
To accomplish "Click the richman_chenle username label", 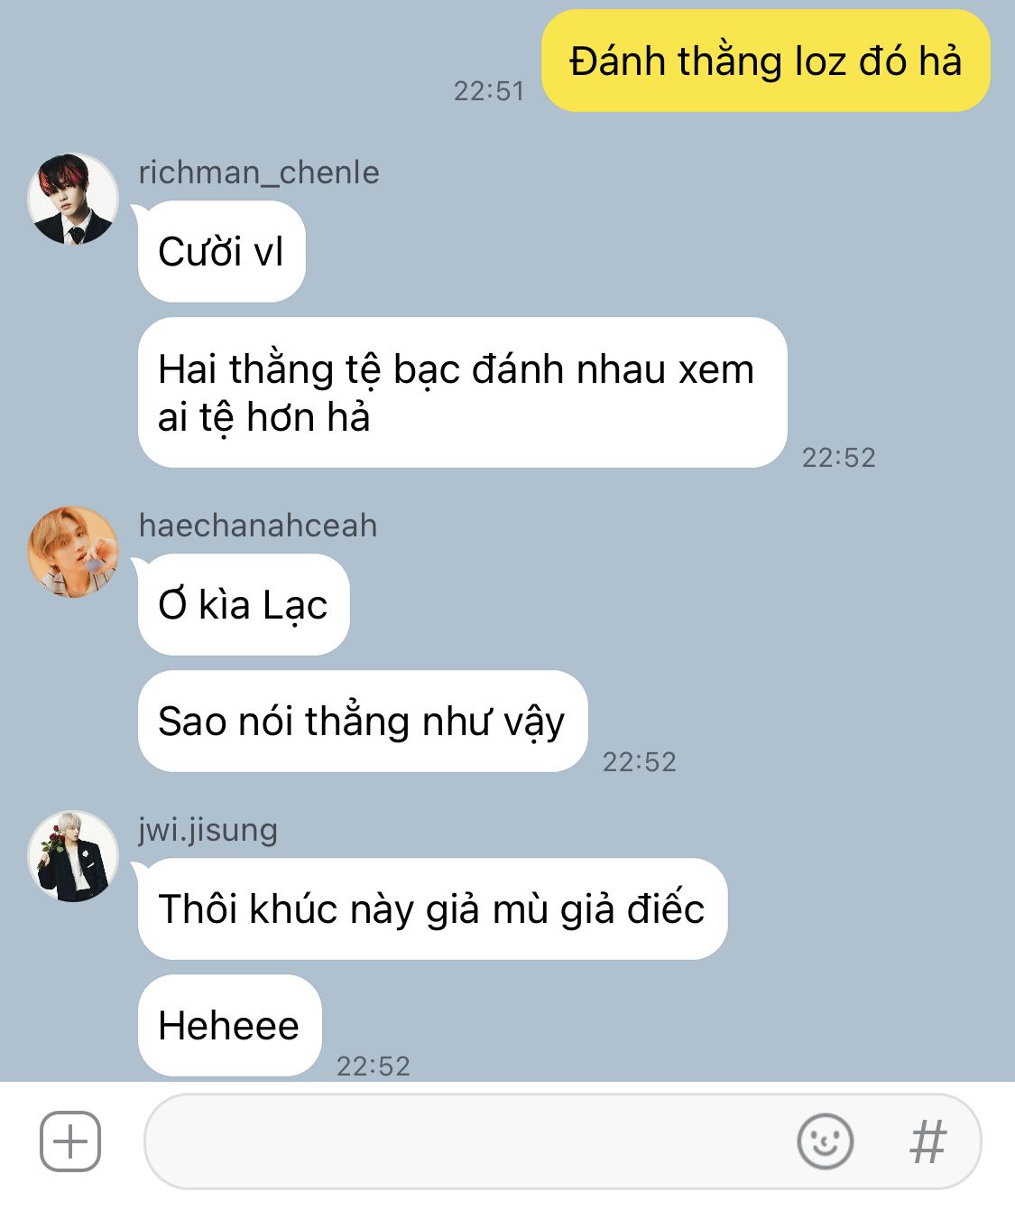I will tap(259, 172).
